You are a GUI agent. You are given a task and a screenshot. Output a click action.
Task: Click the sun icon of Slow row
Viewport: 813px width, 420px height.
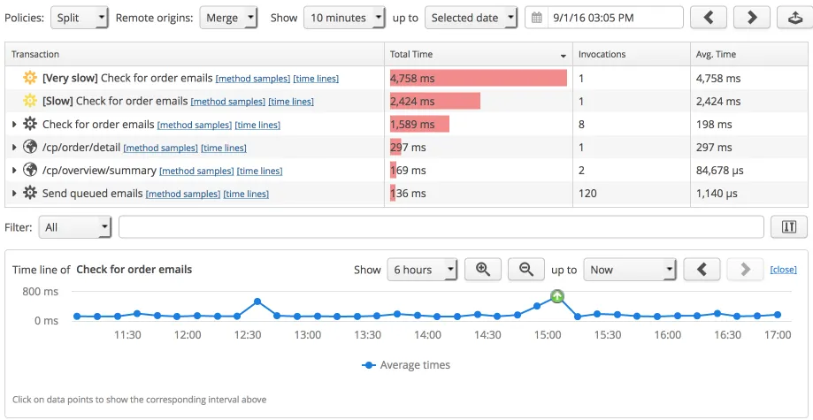pos(30,101)
